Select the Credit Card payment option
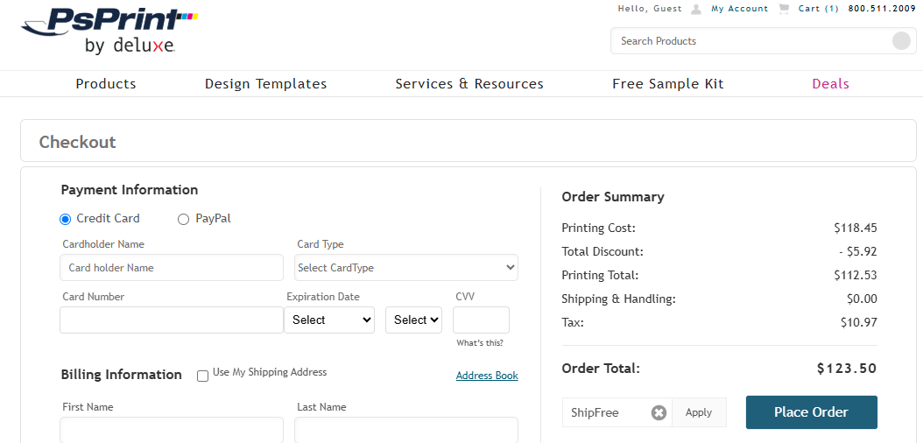 (x=66, y=220)
